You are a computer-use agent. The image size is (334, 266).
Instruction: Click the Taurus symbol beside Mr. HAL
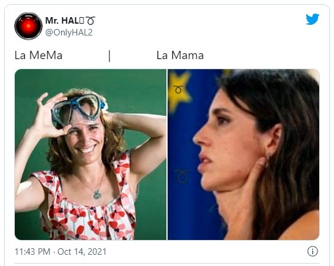91,21
